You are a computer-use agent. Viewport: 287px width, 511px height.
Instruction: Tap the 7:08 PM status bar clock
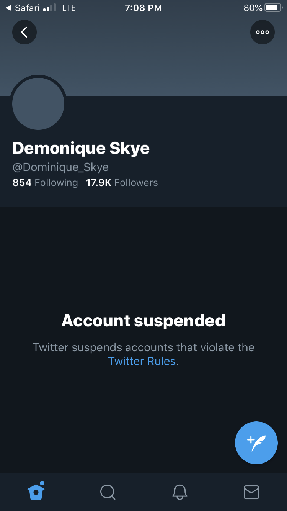tap(143, 8)
